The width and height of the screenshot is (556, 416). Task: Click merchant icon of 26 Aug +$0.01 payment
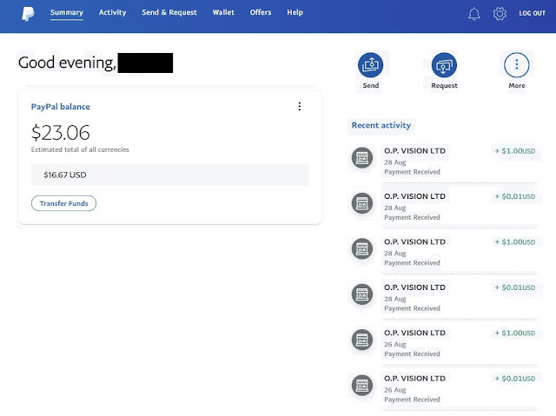[362, 386]
